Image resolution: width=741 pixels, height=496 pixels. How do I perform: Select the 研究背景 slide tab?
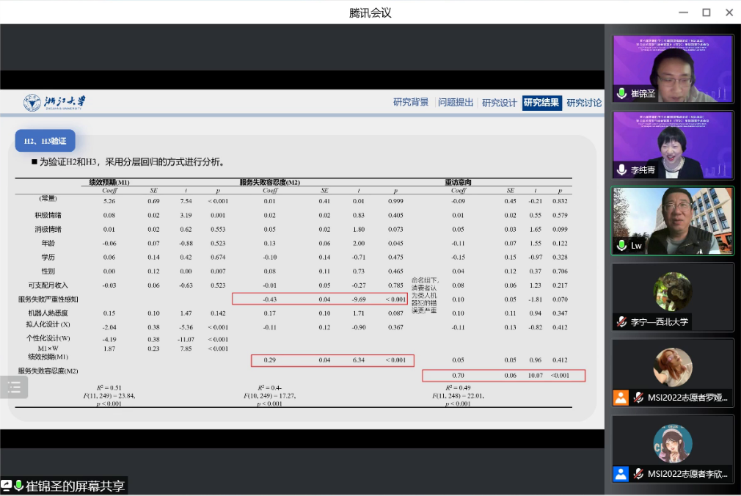tap(411, 103)
